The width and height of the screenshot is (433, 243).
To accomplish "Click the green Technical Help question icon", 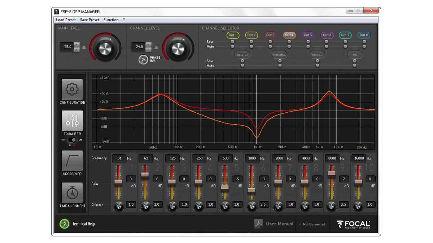I will click(x=64, y=224).
